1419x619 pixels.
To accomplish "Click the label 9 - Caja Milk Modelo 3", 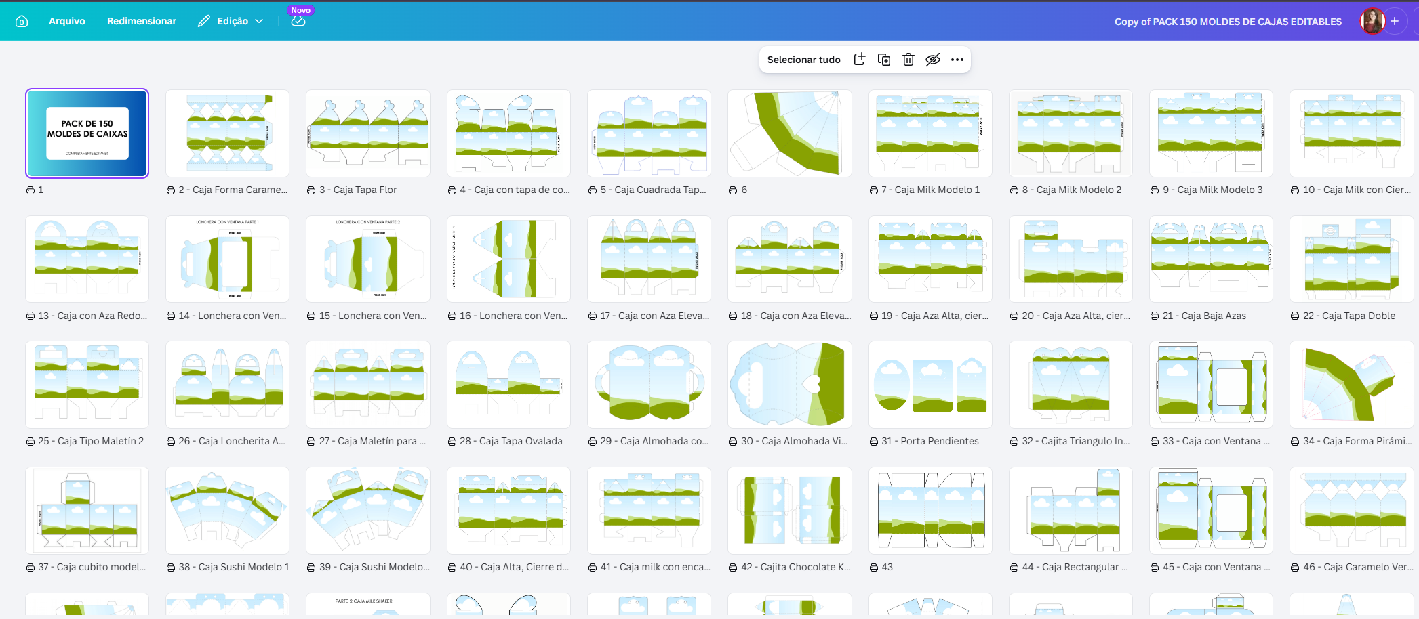I will coord(1212,190).
